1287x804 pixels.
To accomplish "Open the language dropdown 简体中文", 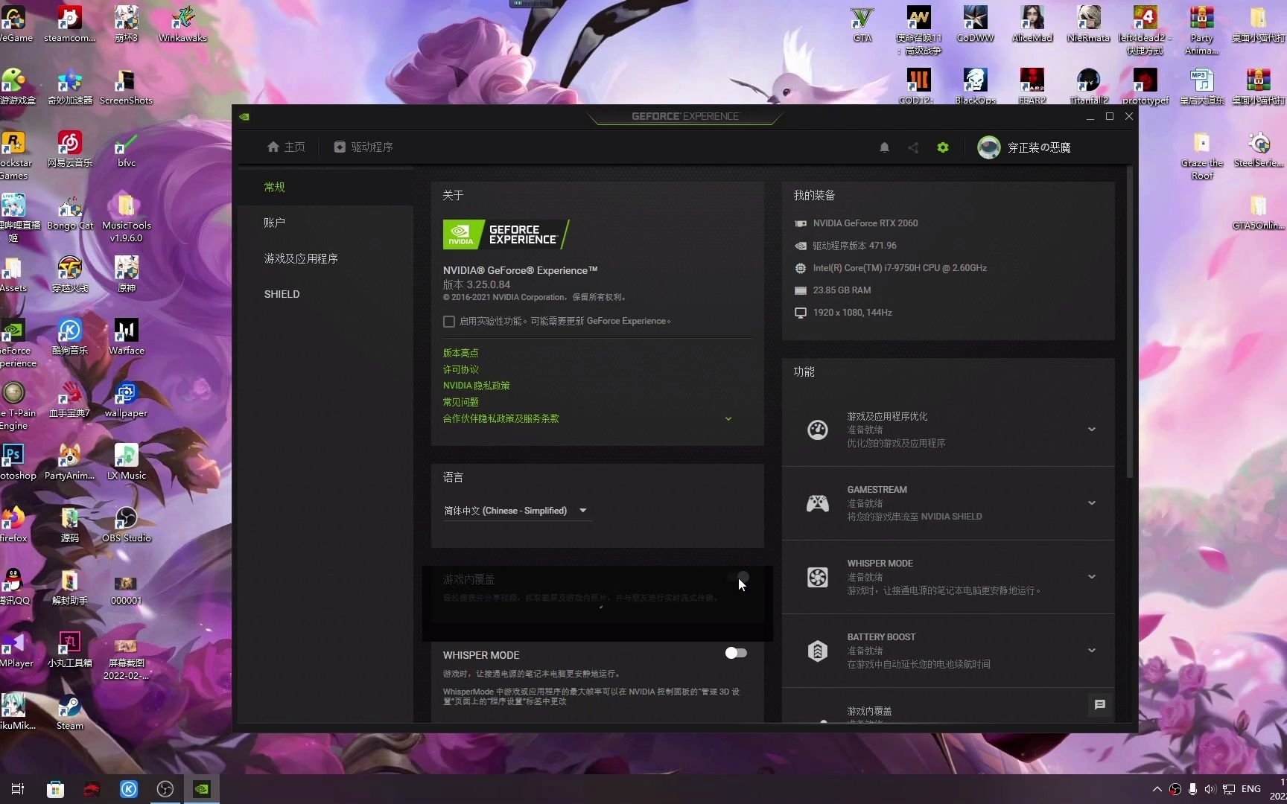I will click(516, 511).
